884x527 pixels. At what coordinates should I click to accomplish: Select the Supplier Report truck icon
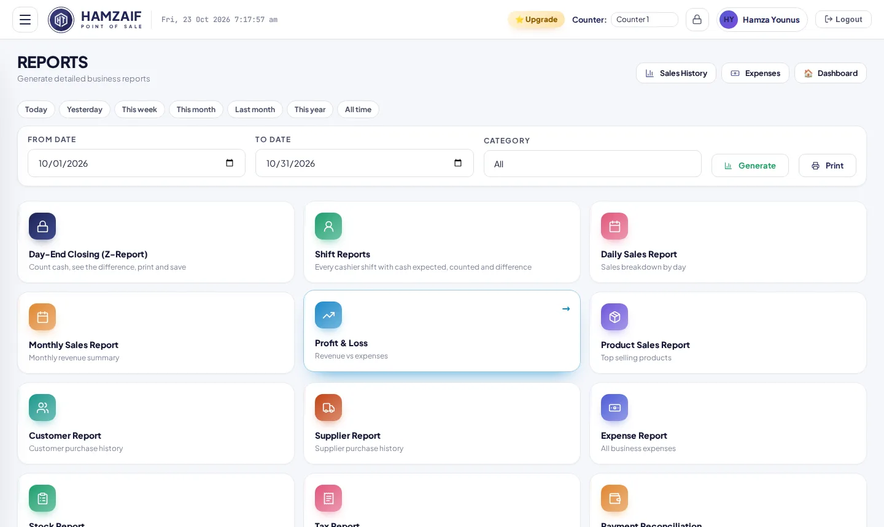tap(328, 408)
